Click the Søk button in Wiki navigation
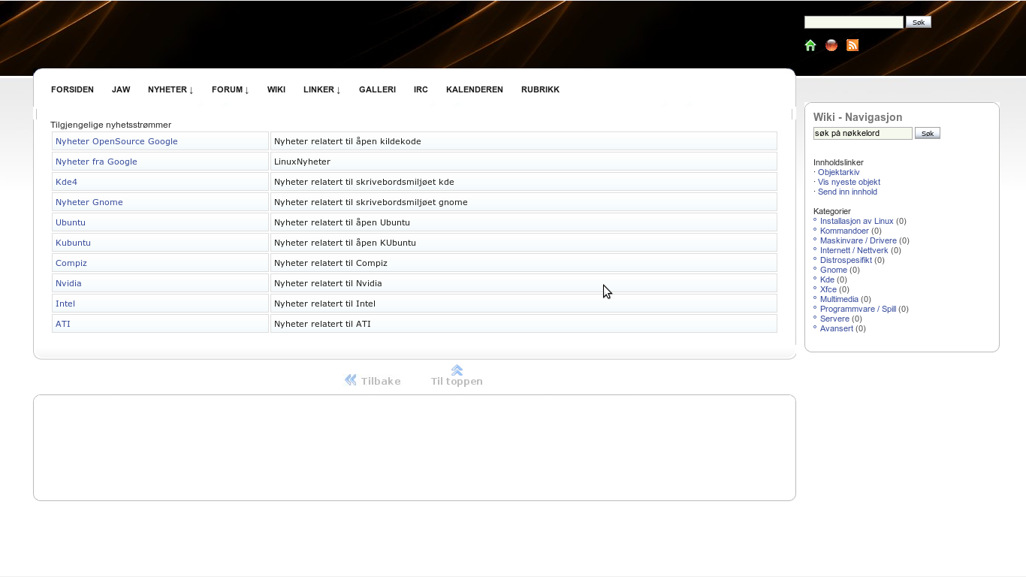Viewport: 1026px width, 577px height. [x=928, y=133]
